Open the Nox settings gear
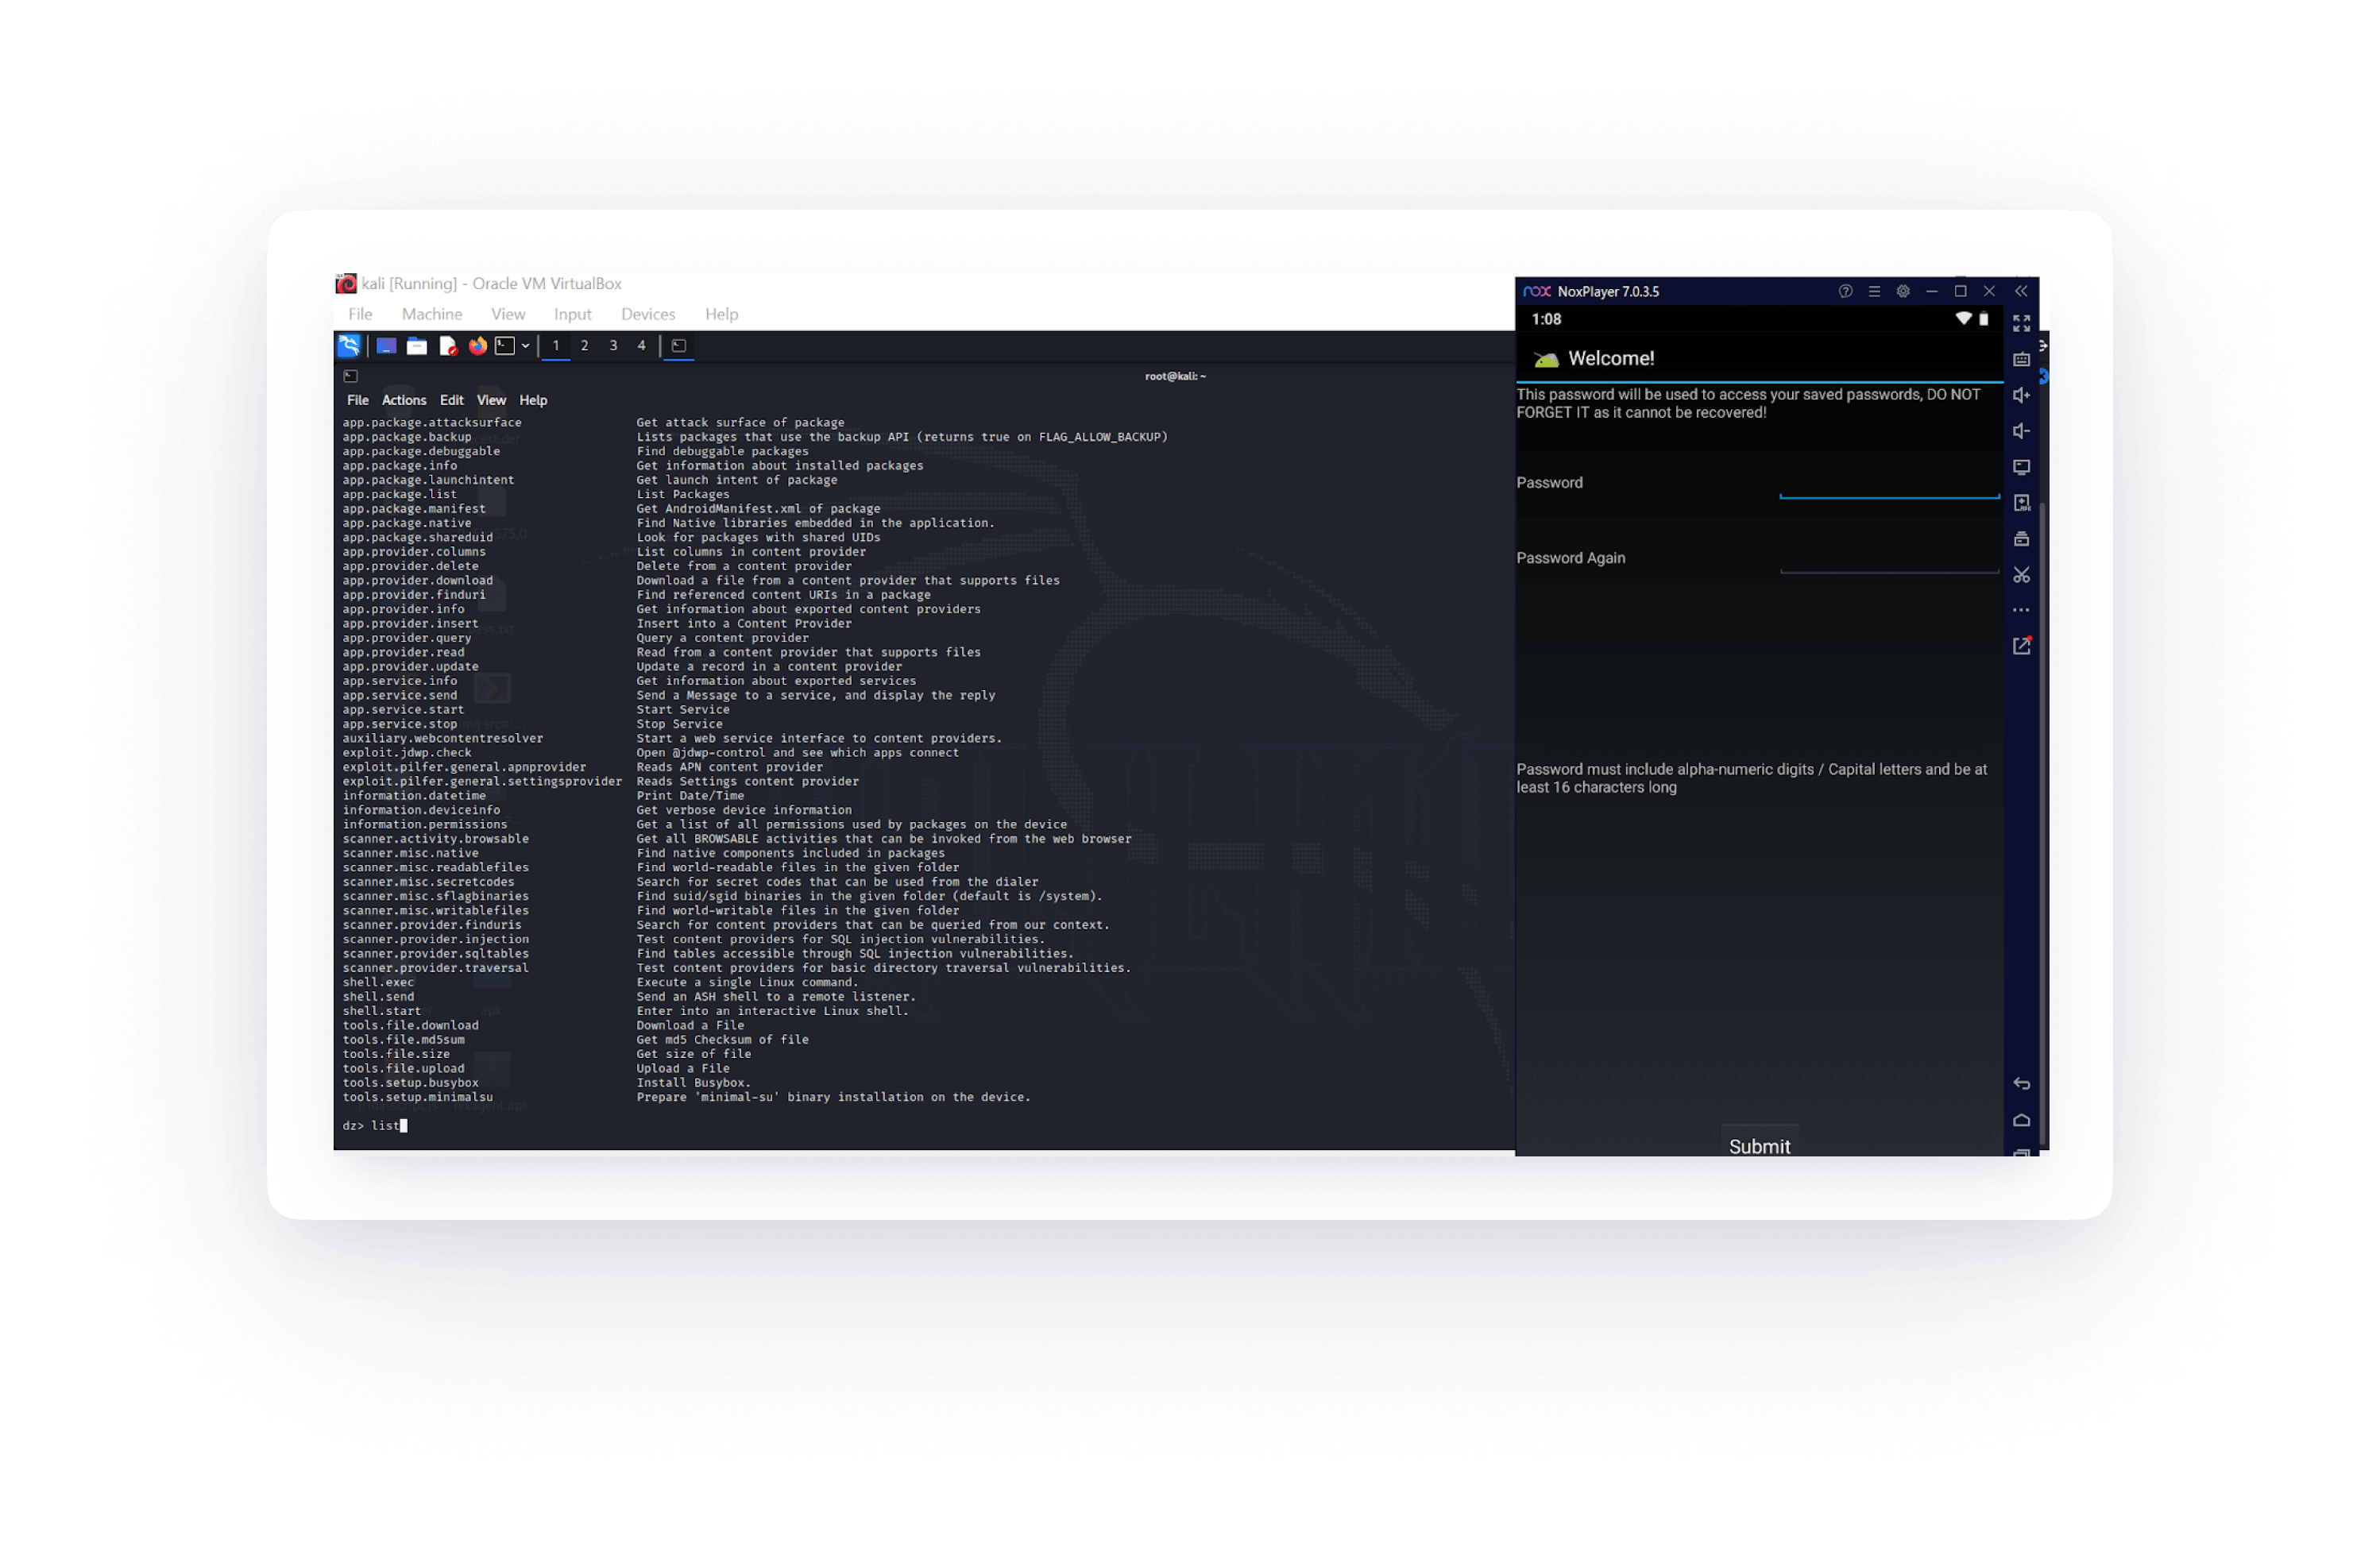Image resolution: width=2380 pixels, height=1544 pixels. 1903,291
